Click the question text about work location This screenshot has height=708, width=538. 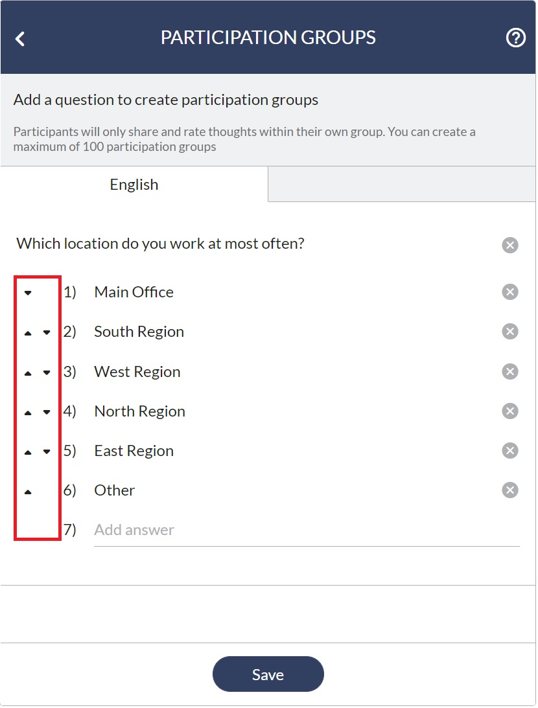(160, 244)
